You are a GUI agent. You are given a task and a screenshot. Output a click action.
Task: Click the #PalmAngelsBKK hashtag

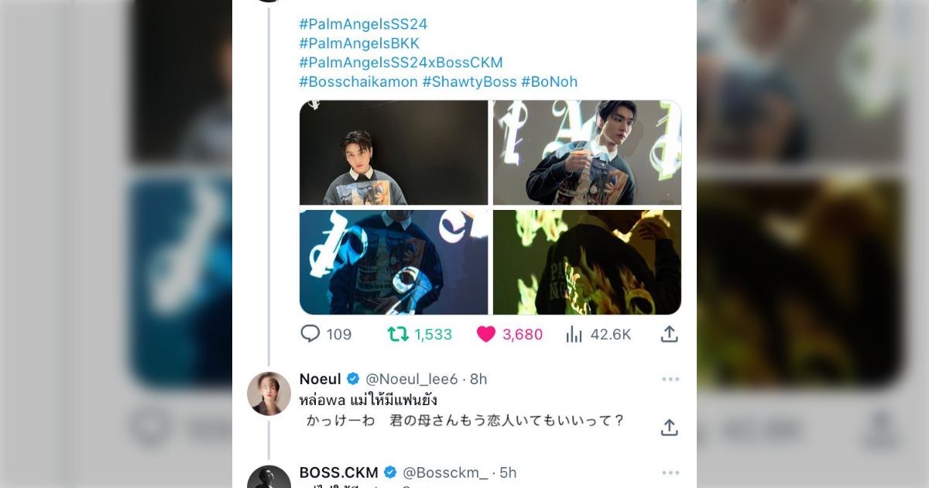(x=359, y=43)
